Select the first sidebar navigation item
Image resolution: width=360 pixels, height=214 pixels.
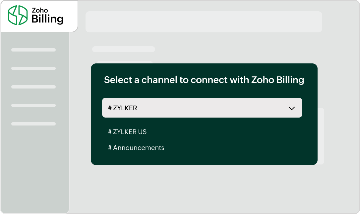[33, 50]
